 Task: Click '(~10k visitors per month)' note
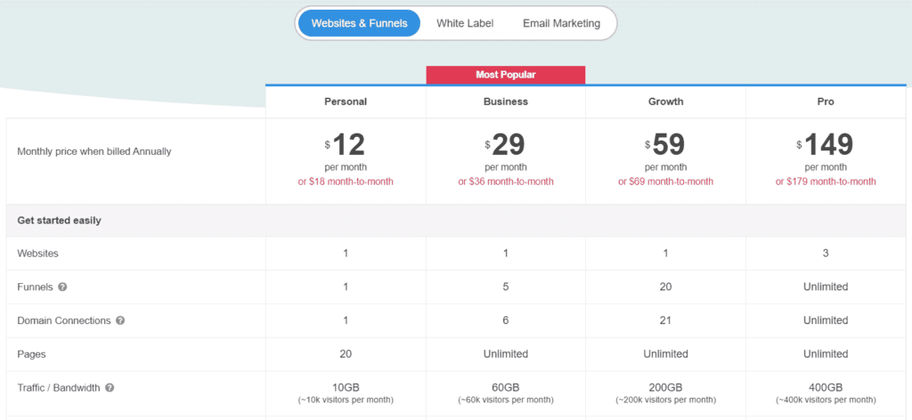346,400
